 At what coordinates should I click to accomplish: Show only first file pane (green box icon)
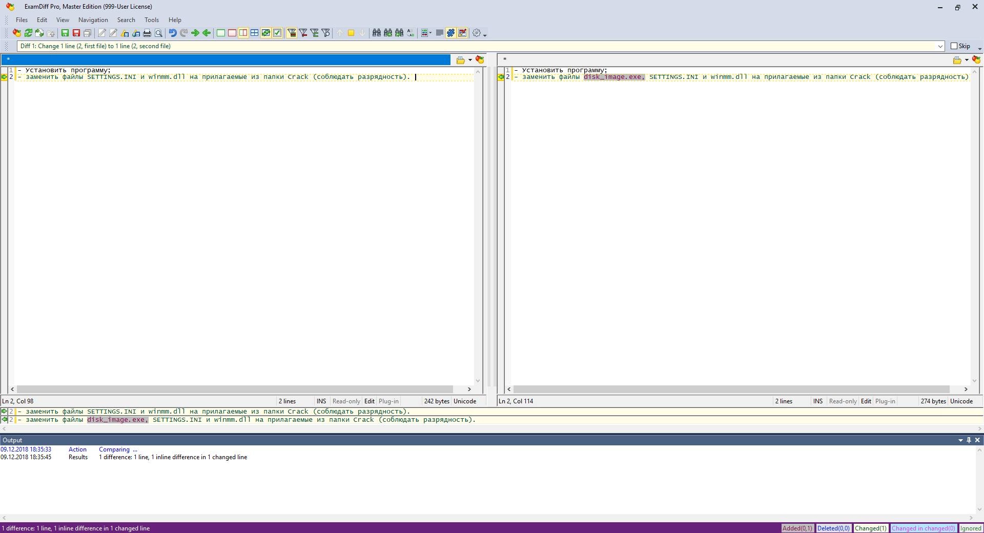(x=221, y=33)
